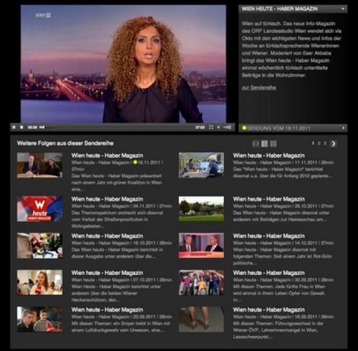This screenshot has width=358, height=351.
Task: Open episode title dated 28.10.2011
Action: coord(269,199)
